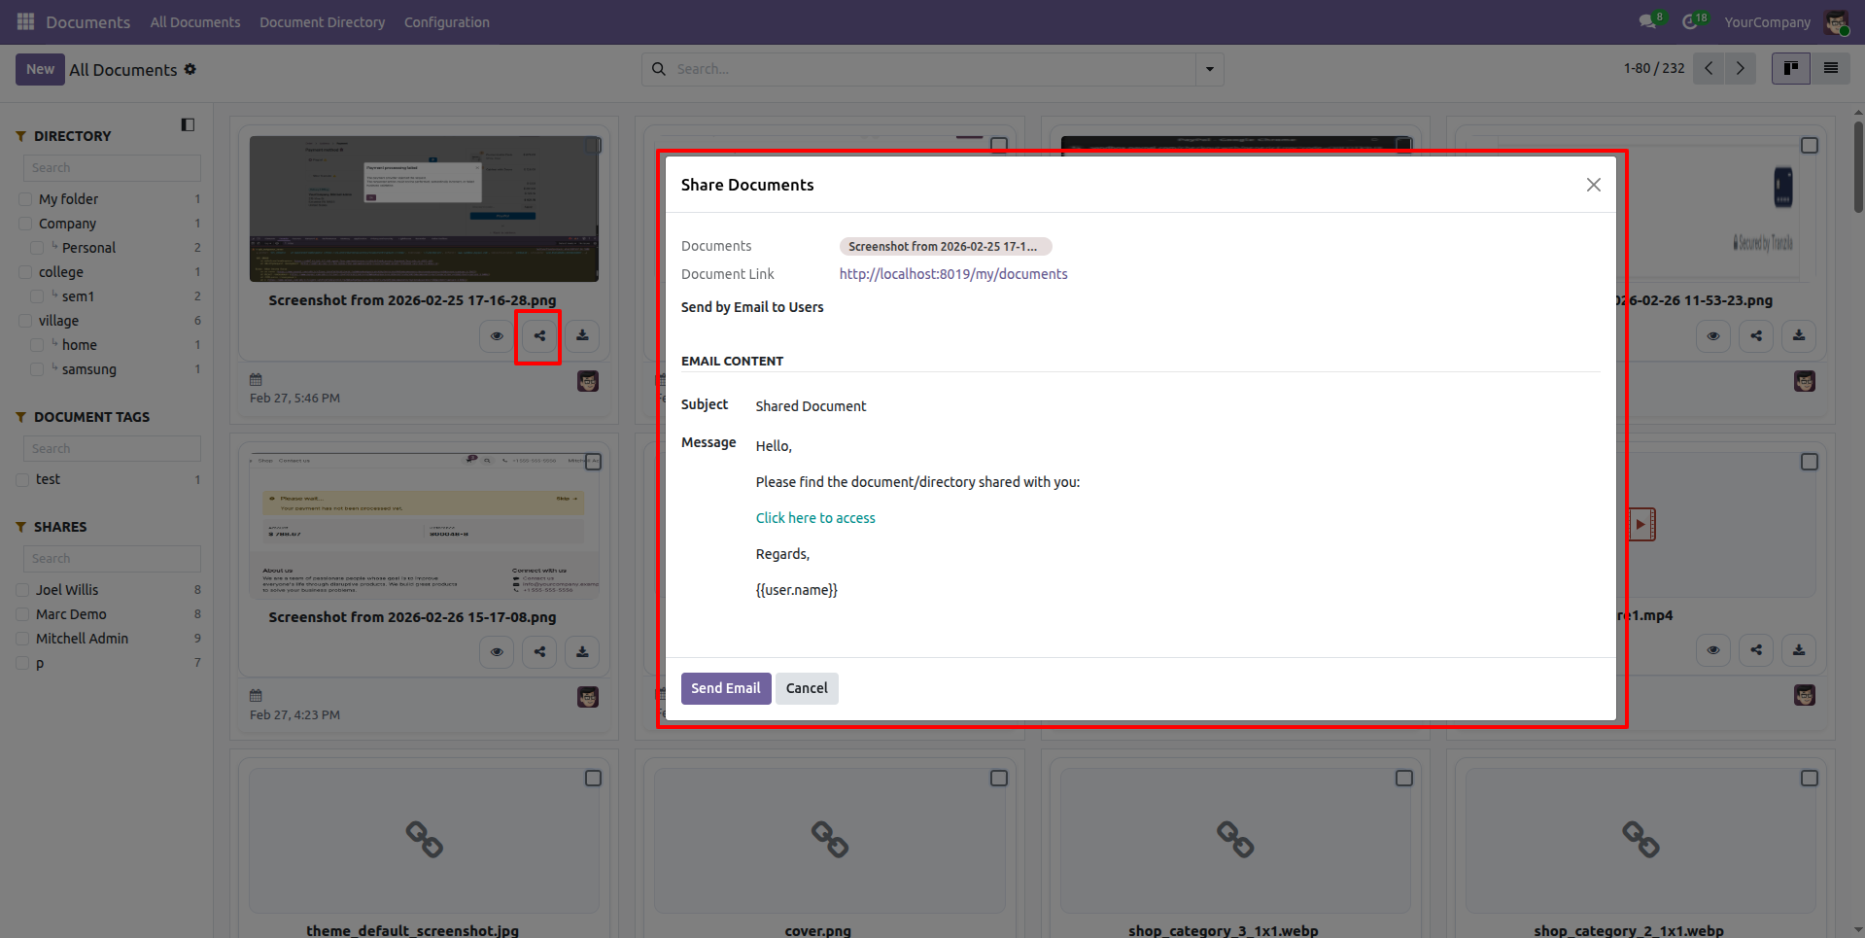Check the Company directory filter
This screenshot has height=938, width=1865.
click(x=25, y=224)
